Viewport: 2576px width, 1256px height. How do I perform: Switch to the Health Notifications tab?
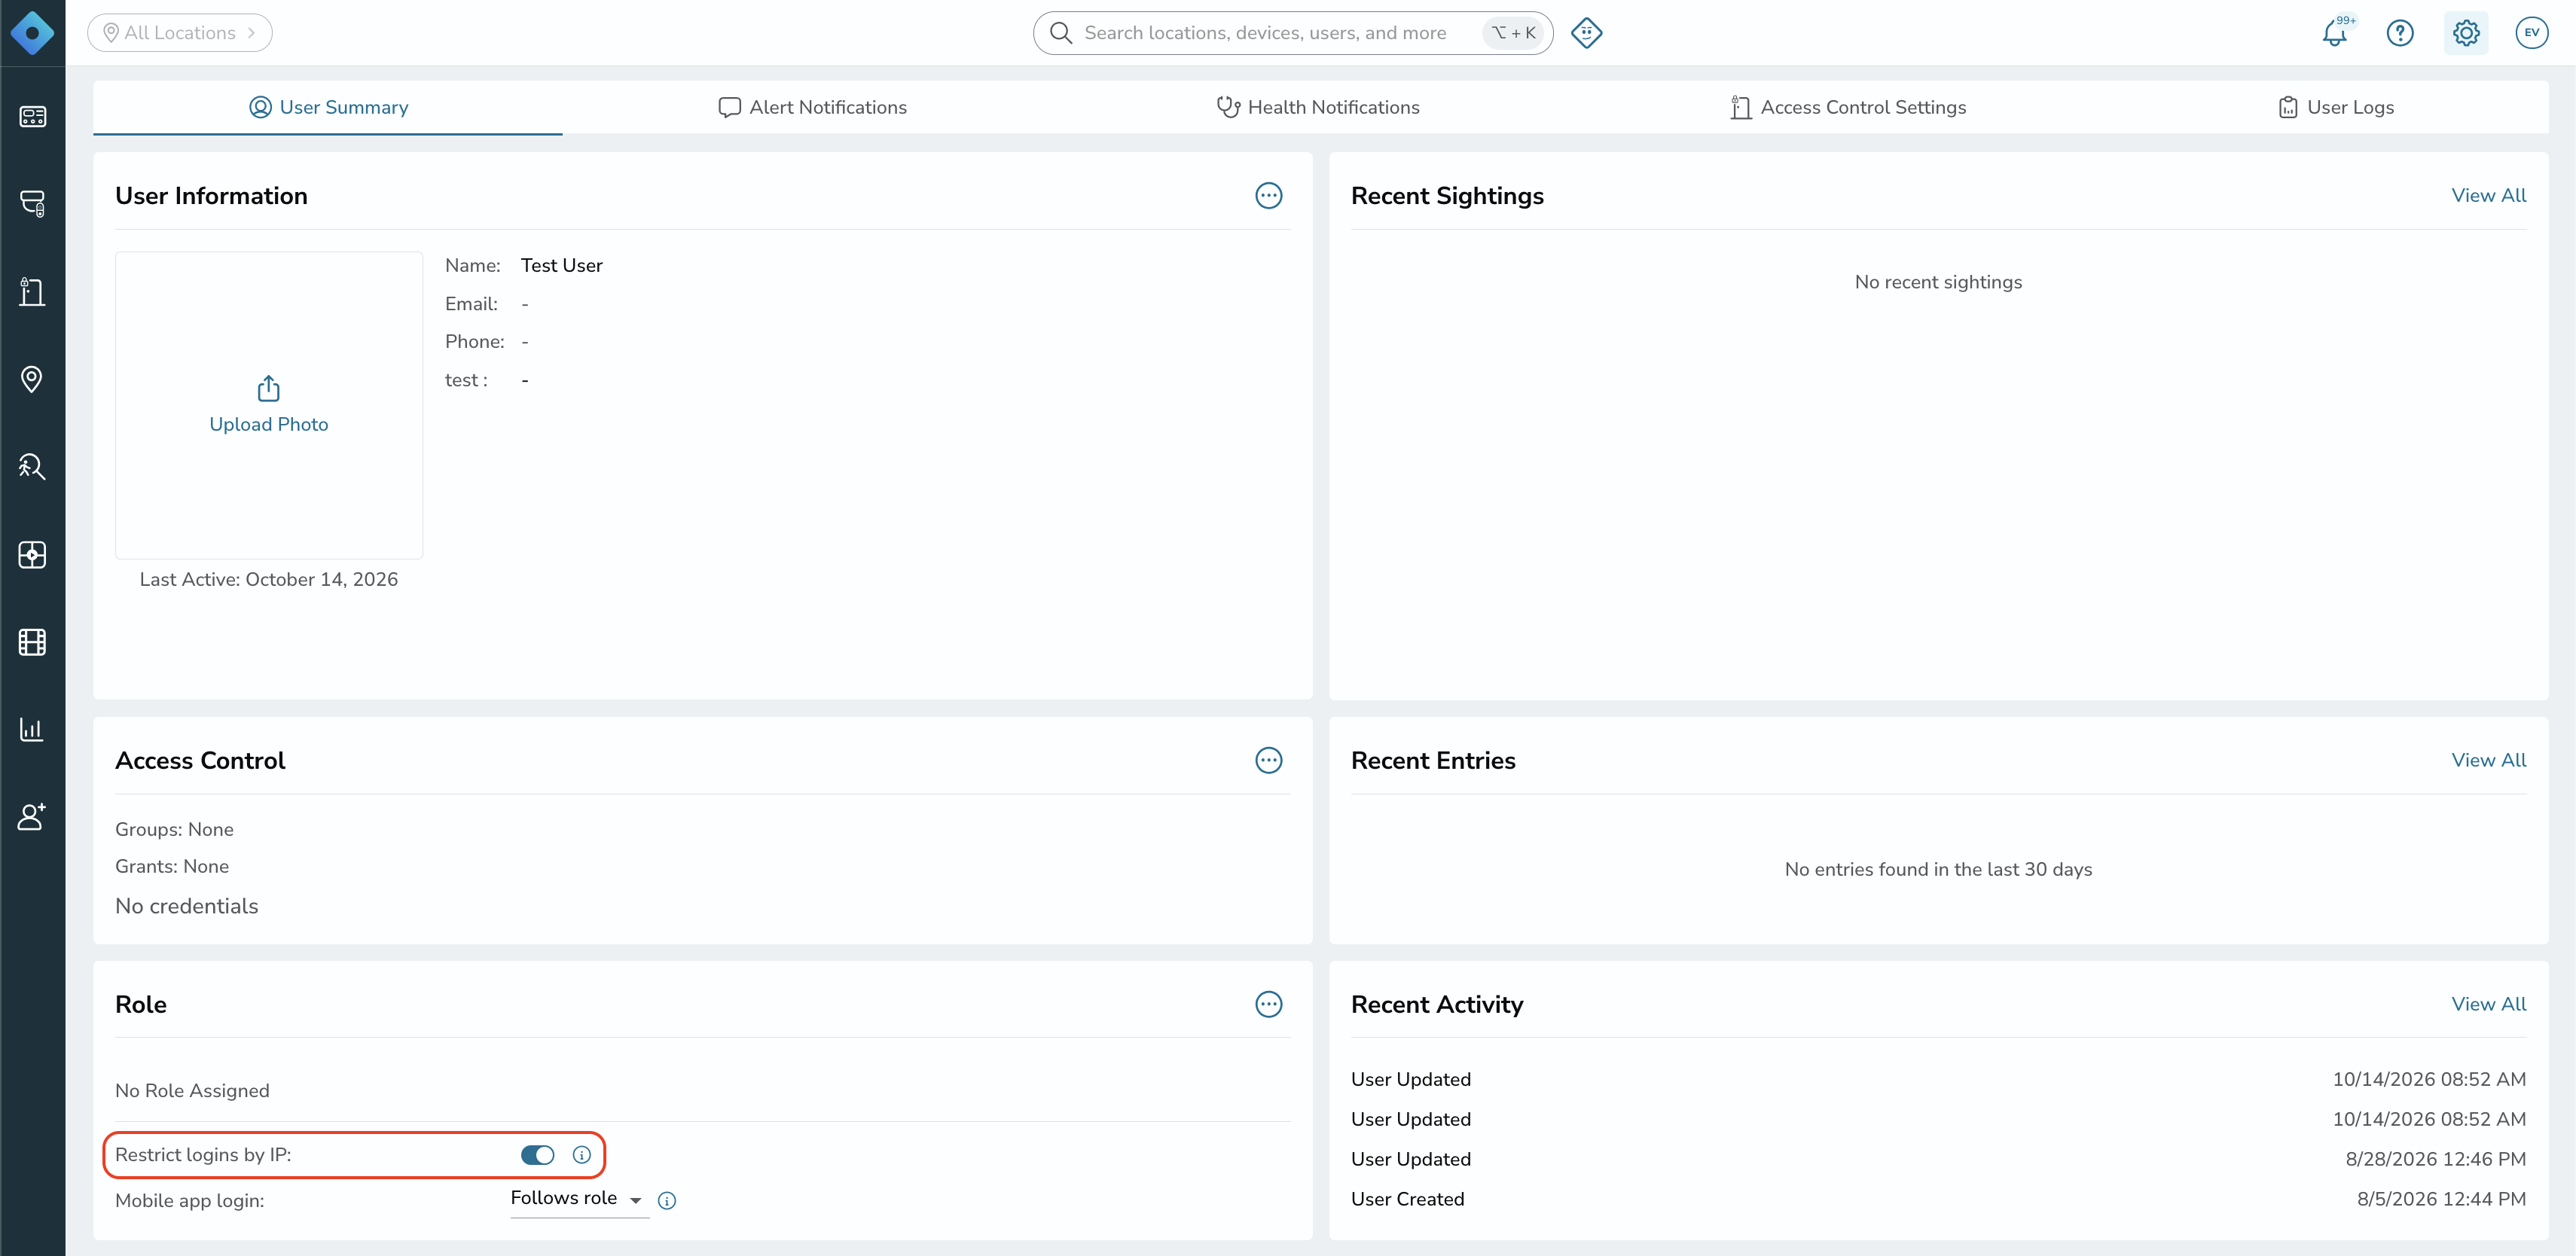[x=1318, y=107]
